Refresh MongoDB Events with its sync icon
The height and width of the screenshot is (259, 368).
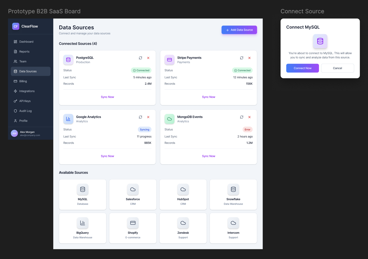242,117
